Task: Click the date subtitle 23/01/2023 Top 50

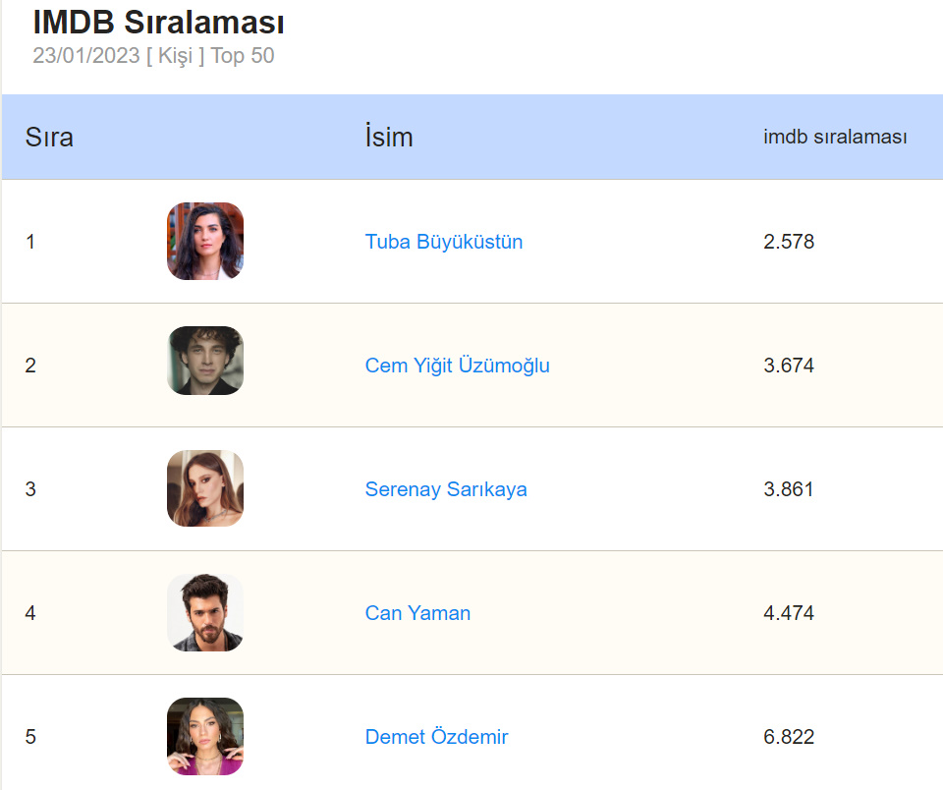Action: (x=153, y=56)
